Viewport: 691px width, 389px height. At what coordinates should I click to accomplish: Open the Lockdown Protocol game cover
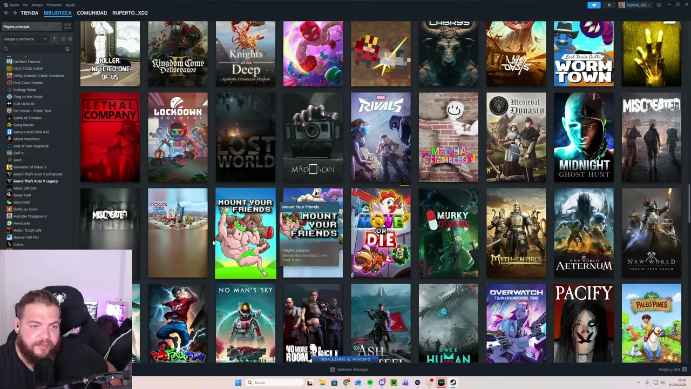(x=178, y=137)
